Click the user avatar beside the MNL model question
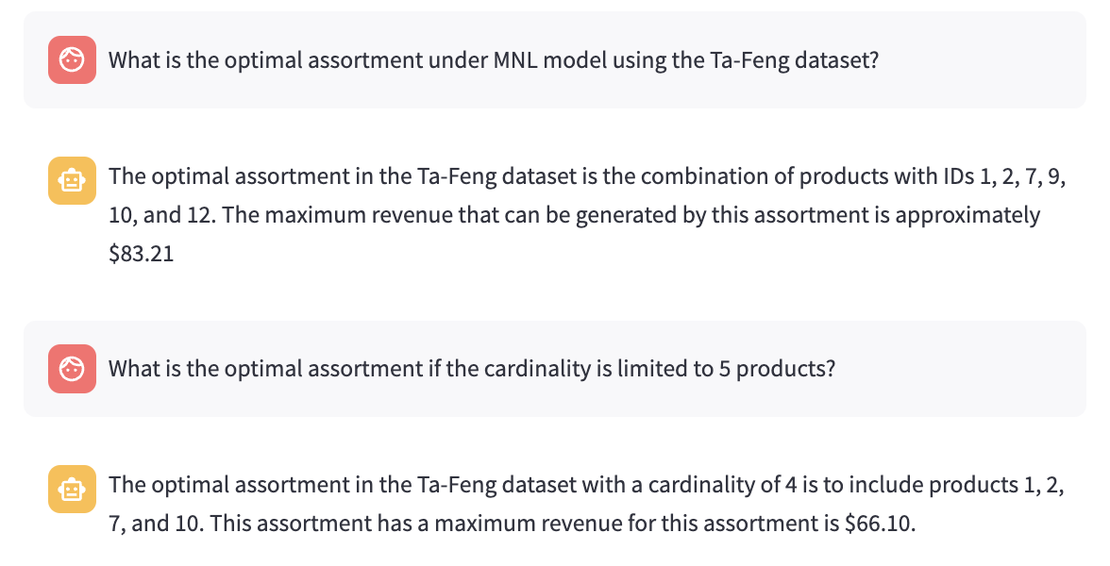 point(72,60)
